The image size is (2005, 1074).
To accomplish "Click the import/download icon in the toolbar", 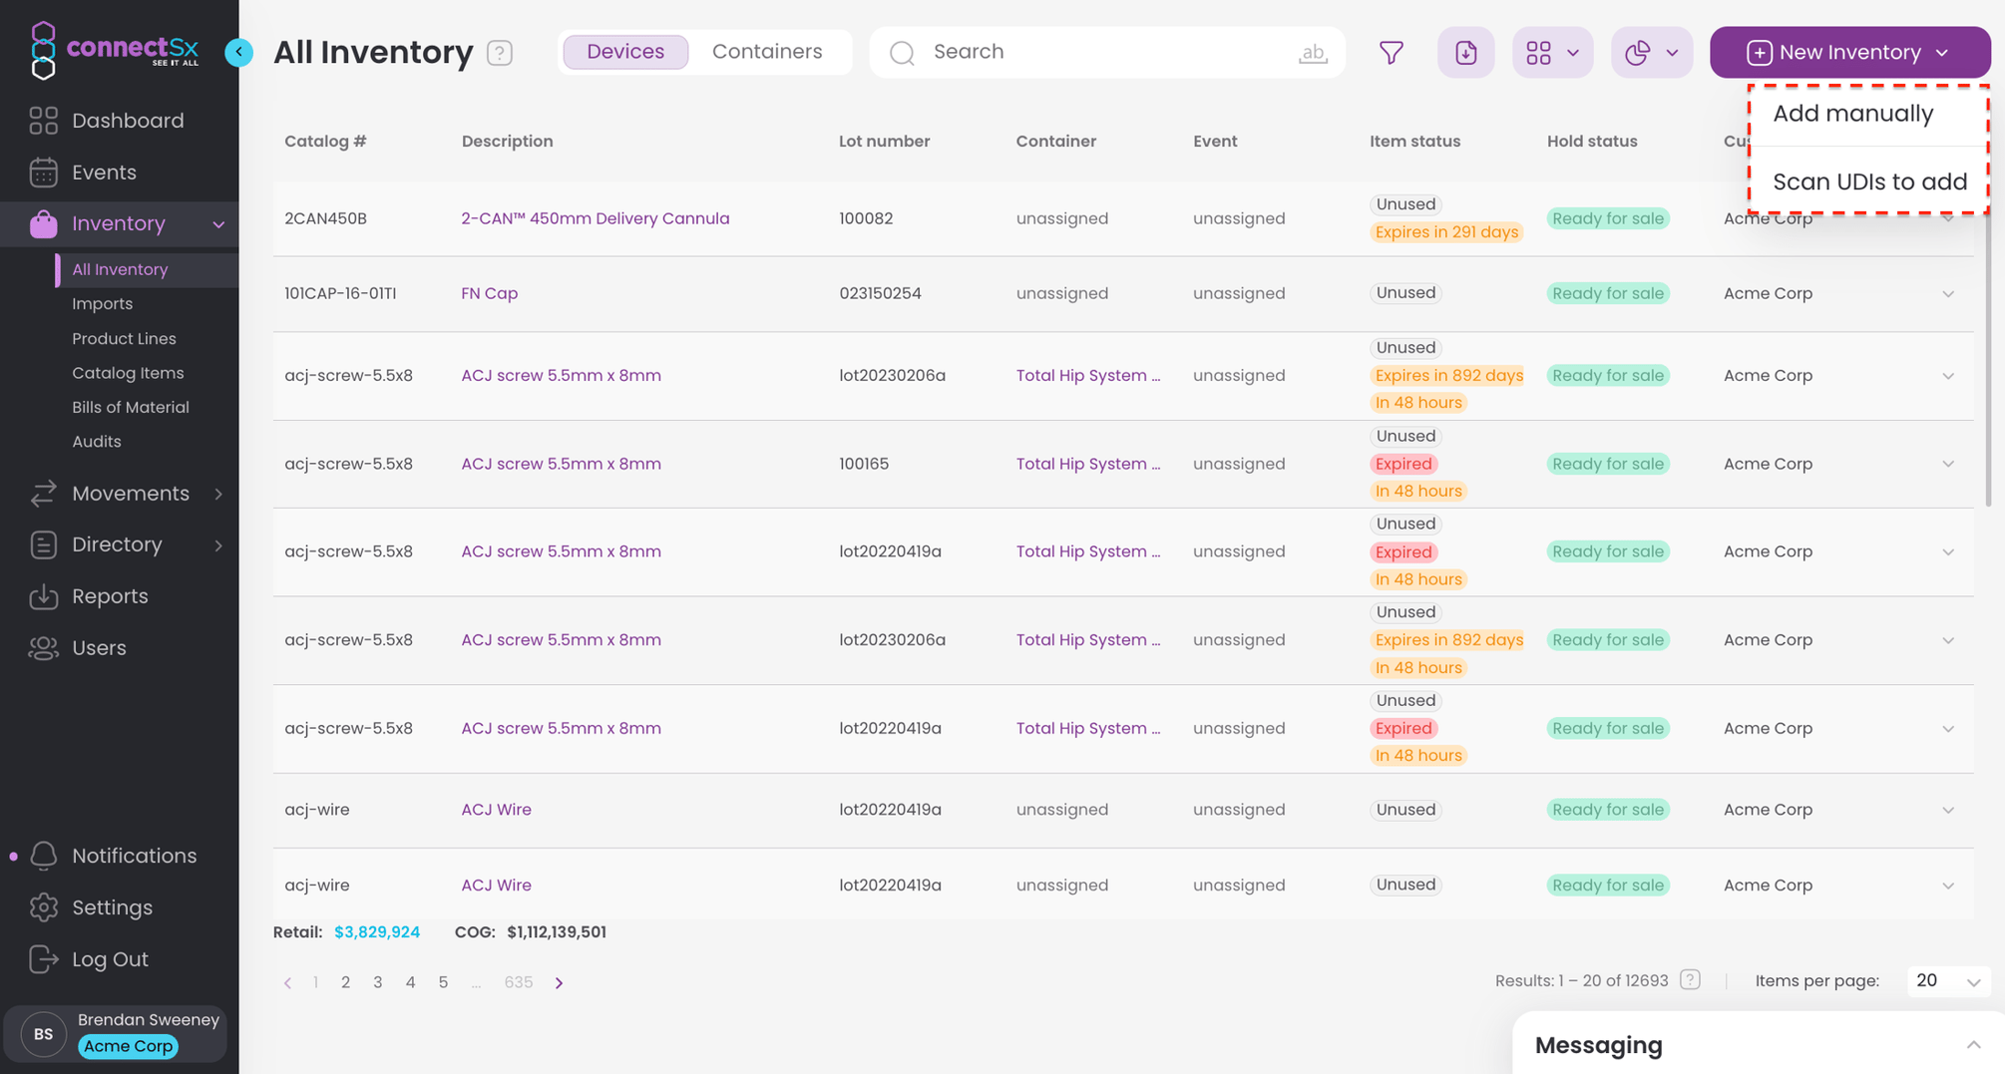I will click(x=1465, y=52).
